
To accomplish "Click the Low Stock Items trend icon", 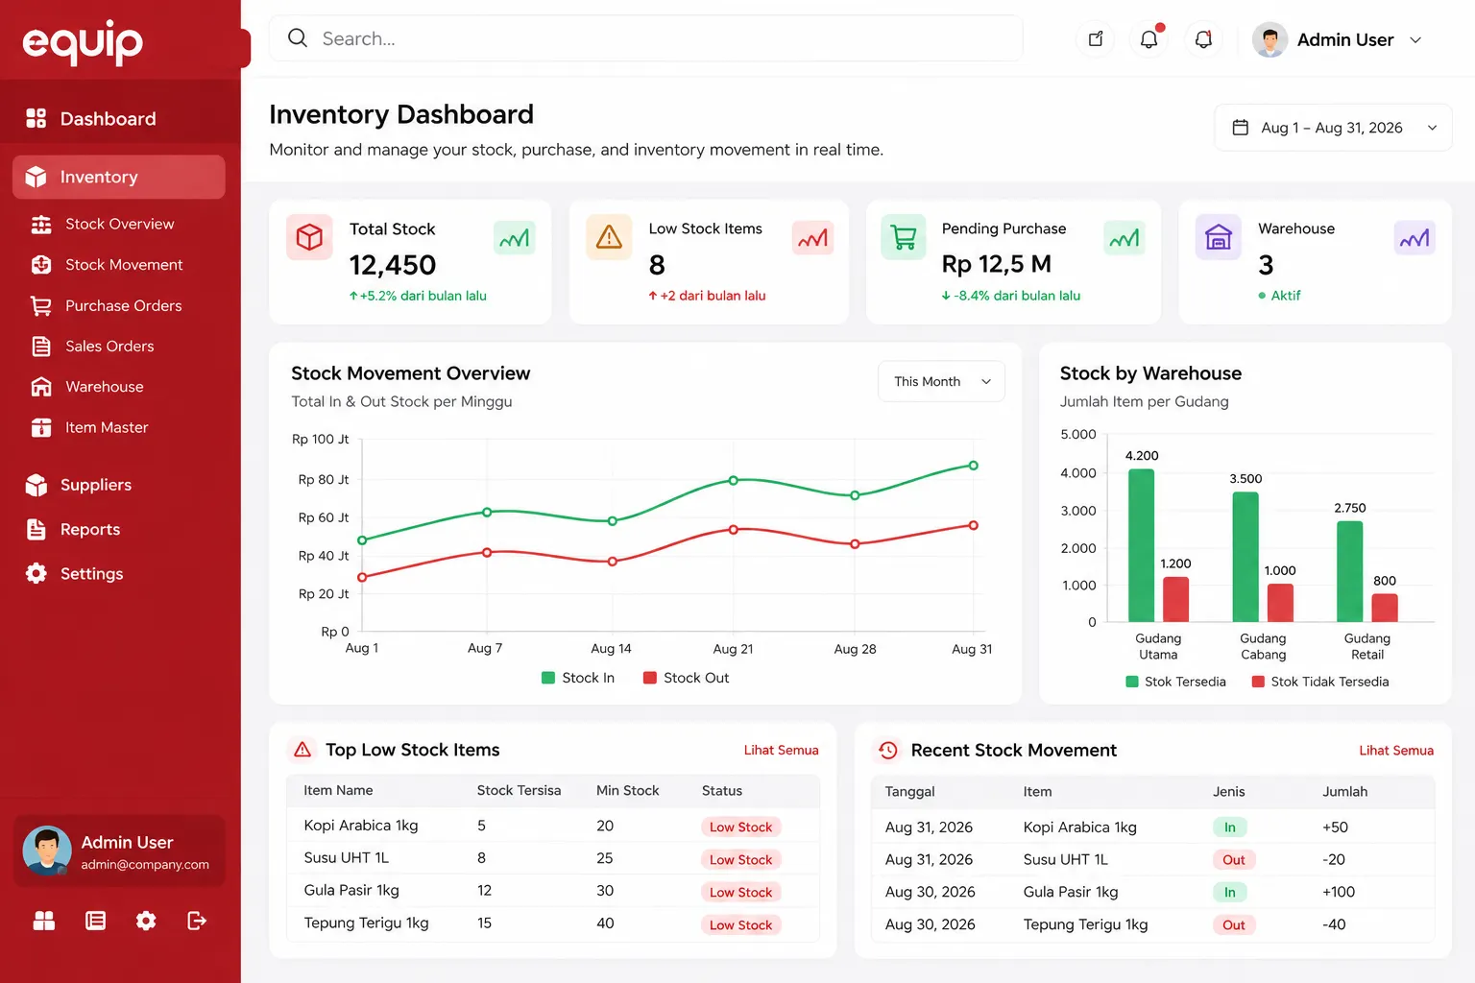I will point(812,238).
